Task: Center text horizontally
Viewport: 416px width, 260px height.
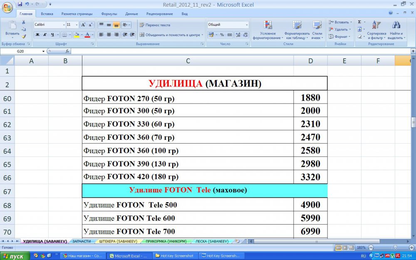Action: pos(109,35)
